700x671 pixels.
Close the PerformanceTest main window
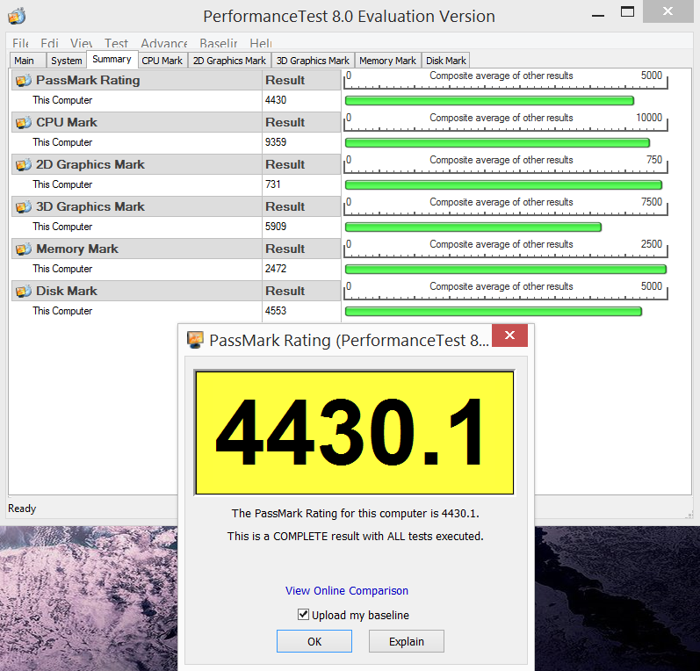click(x=668, y=11)
